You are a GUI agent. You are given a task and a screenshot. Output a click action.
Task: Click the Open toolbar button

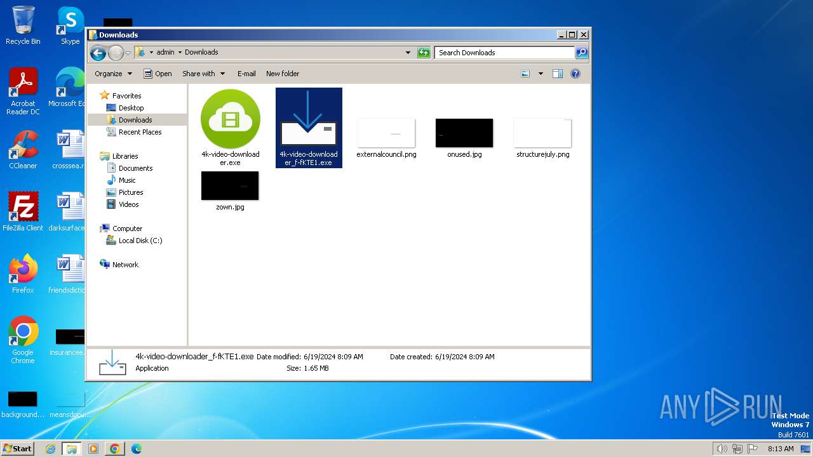158,74
